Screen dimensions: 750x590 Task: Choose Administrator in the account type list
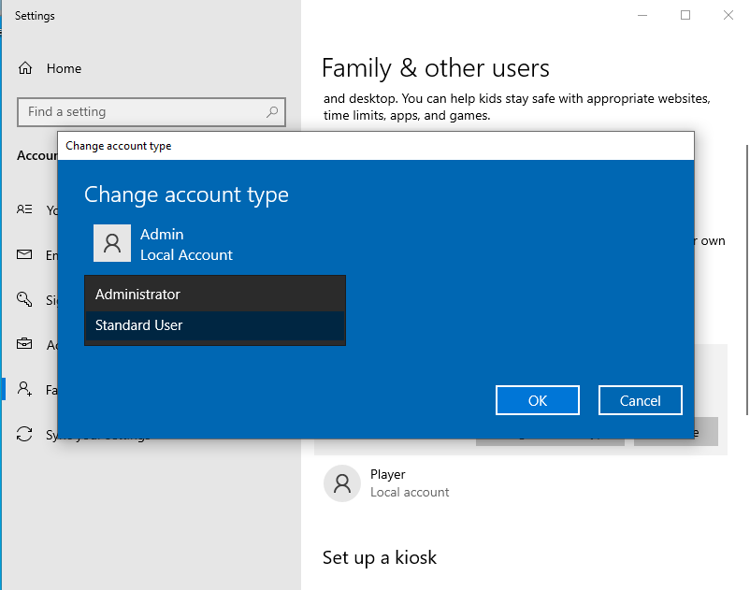pyautogui.click(x=215, y=295)
